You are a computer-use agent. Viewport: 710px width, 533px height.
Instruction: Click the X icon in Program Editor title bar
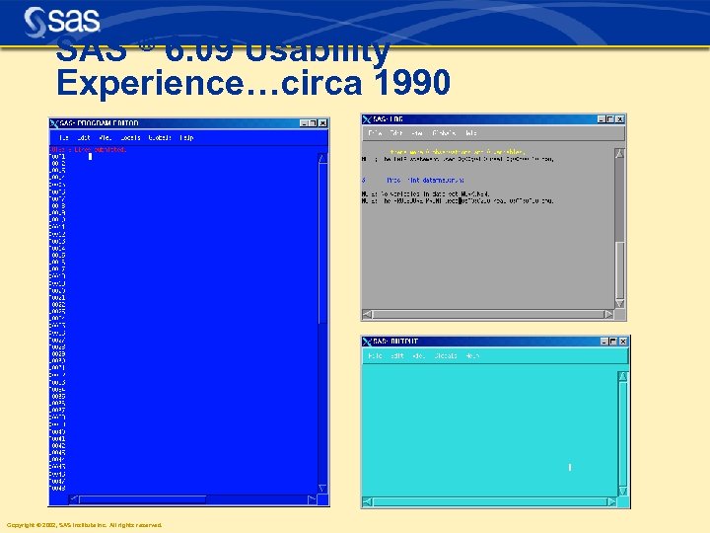click(x=54, y=123)
